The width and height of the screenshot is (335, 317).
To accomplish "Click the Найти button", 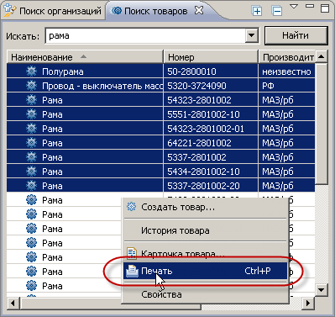I will (296, 35).
